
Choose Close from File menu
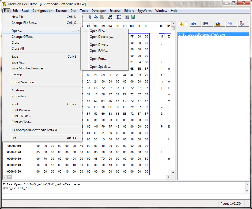click(42, 42)
